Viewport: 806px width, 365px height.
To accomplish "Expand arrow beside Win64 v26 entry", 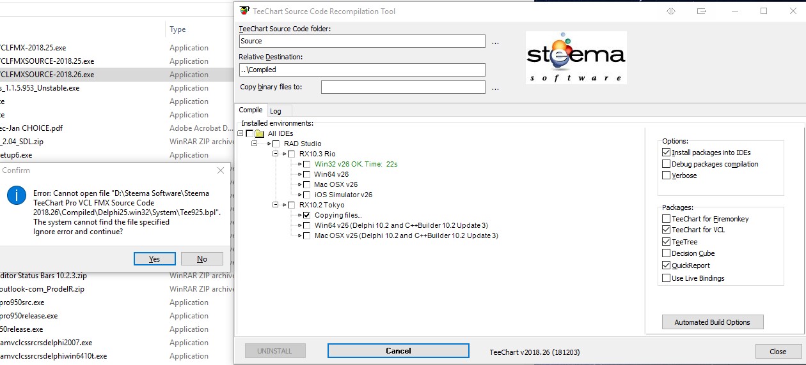I will click(x=299, y=174).
